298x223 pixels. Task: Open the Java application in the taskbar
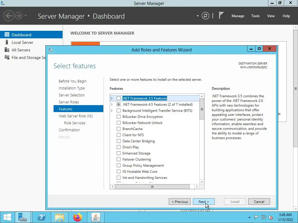click(95, 217)
